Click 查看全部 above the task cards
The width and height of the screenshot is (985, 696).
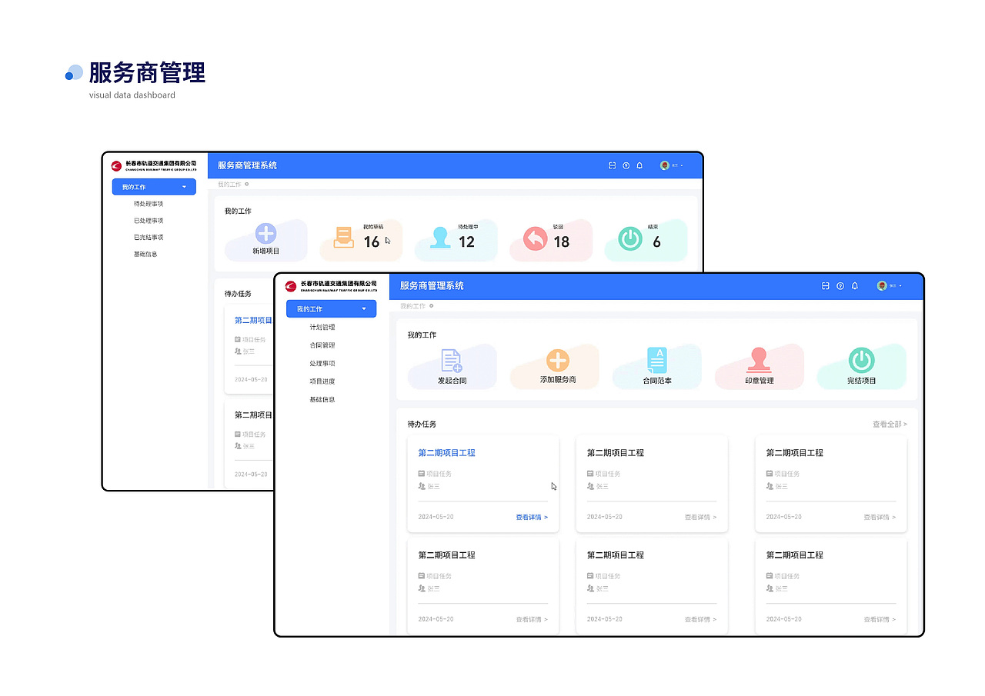(x=887, y=423)
